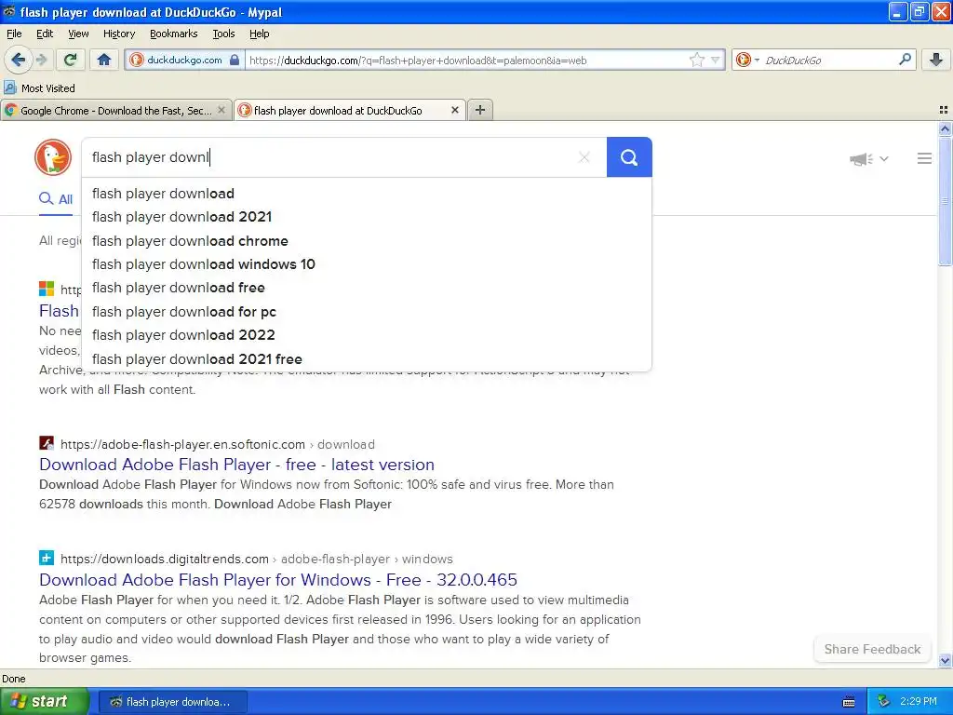Click the duckduckgo.com site identity button
Viewport: 953px width, 715px height.
click(185, 61)
